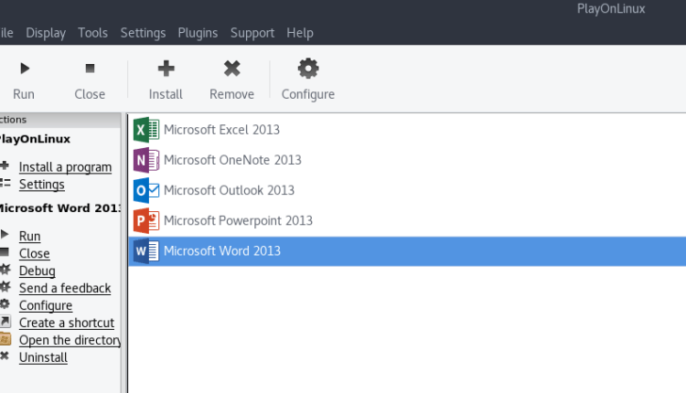Screen dimensions: 686x393
Task: Click the Uninstall link
Action: (43, 357)
